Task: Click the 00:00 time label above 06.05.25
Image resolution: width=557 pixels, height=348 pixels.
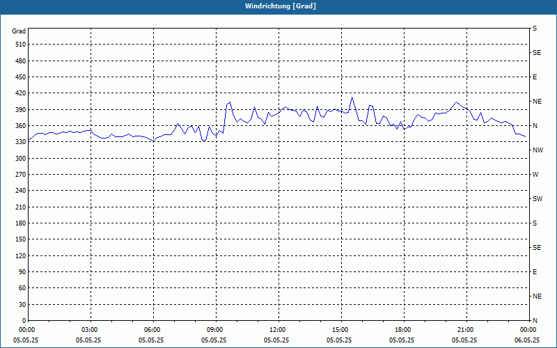Action: click(x=528, y=330)
